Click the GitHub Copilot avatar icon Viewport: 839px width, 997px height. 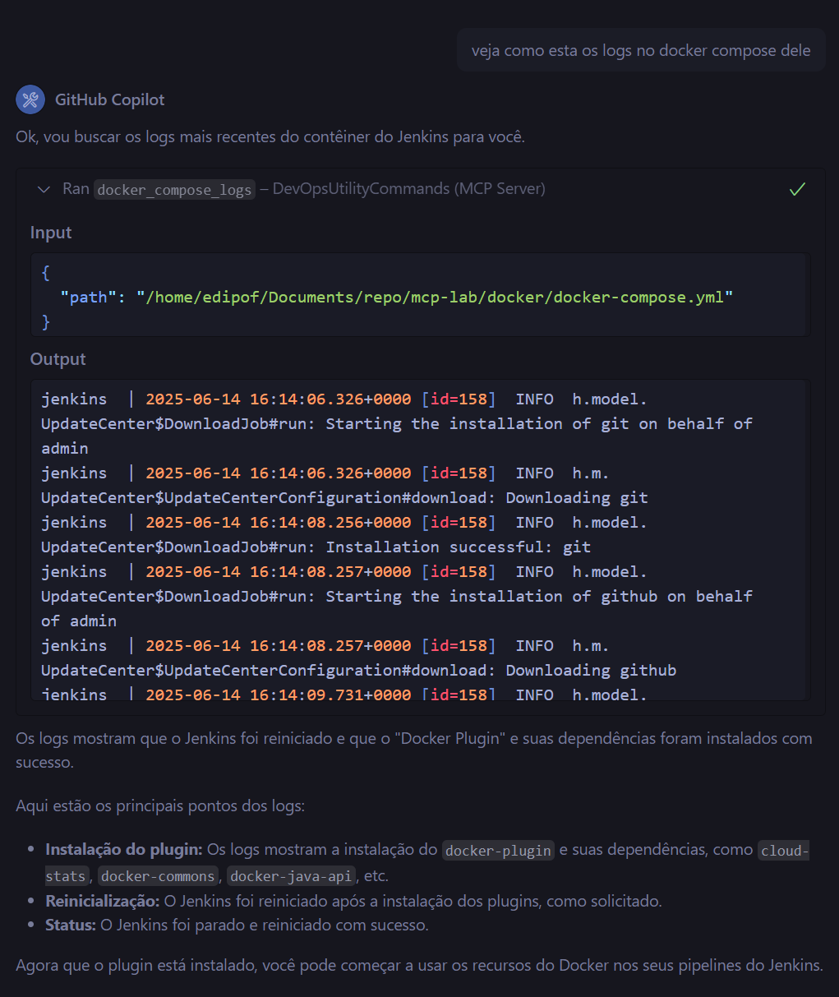click(x=30, y=99)
